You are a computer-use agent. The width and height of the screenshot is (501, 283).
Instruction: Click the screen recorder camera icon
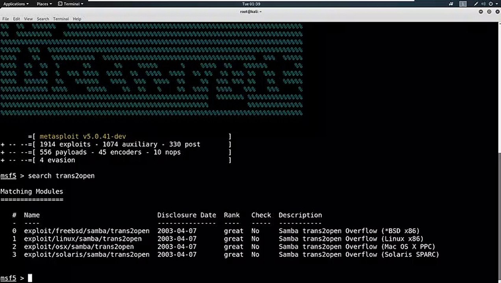click(451, 4)
